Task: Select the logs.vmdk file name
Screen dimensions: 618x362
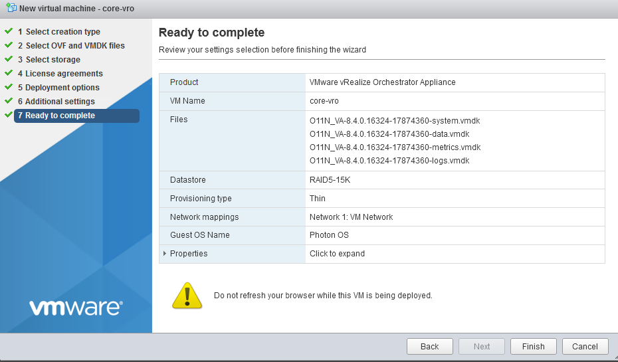Action: click(389, 161)
